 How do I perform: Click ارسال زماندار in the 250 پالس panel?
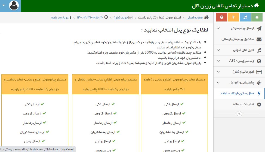pos(172,123)
